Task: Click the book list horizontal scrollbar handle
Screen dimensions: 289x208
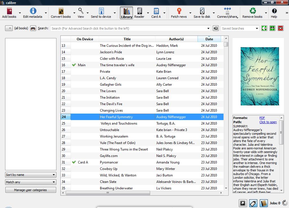Action: (x=108, y=193)
